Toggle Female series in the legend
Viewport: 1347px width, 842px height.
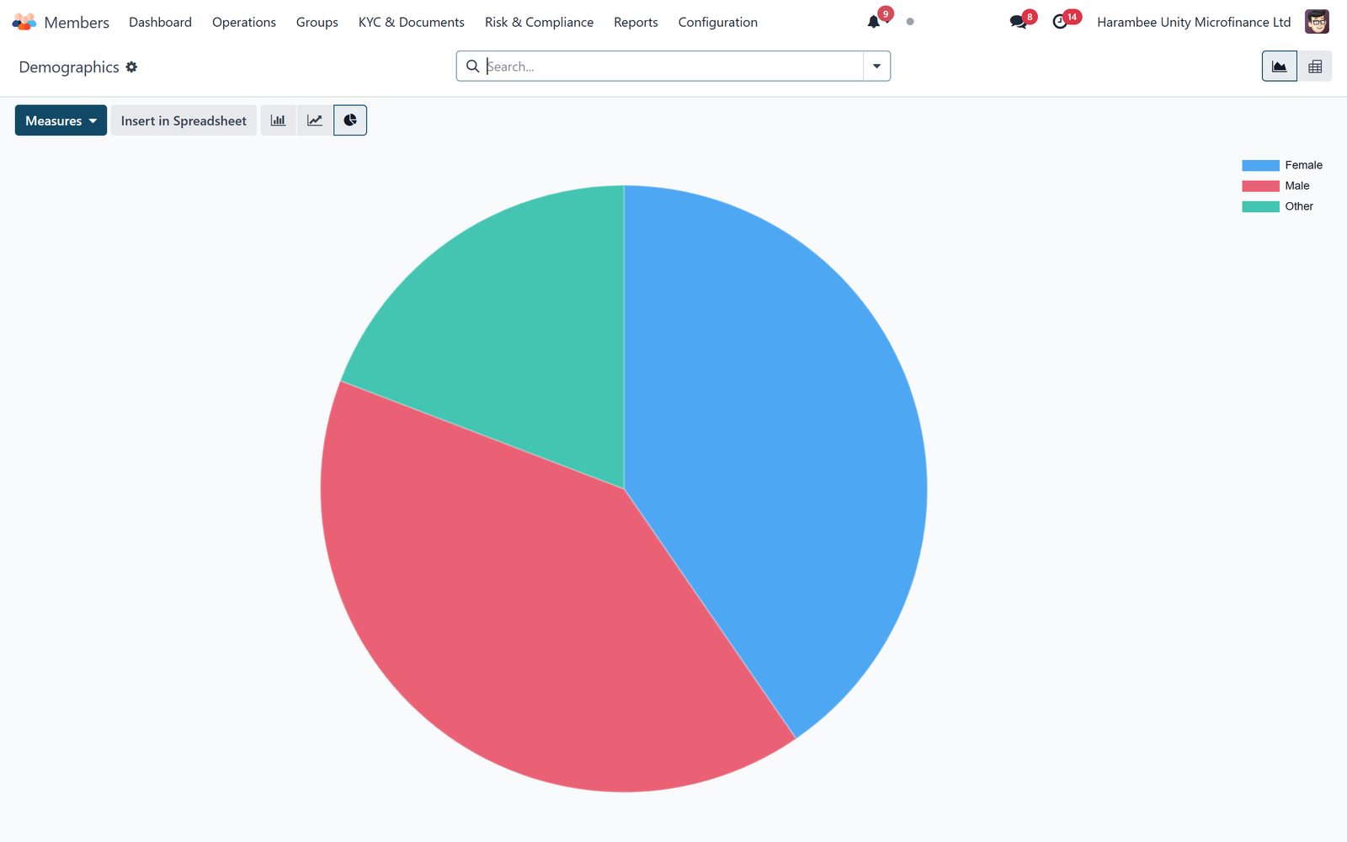[1282, 165]
